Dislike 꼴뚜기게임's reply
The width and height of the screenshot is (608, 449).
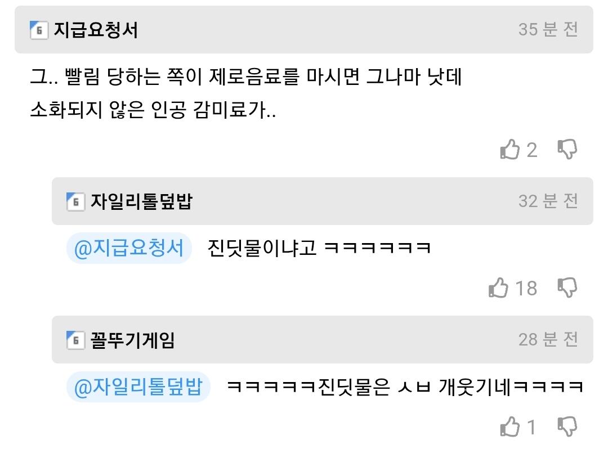567,426
